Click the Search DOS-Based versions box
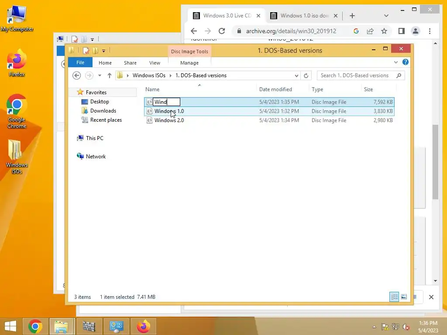 [x=356, y=75]
